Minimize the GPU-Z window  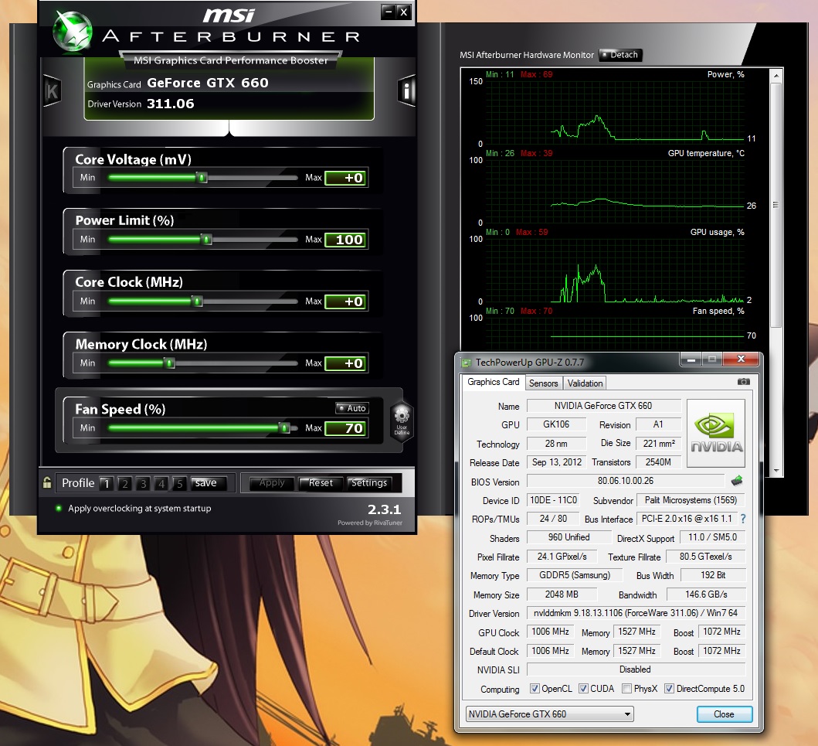[x=691, y=359]
